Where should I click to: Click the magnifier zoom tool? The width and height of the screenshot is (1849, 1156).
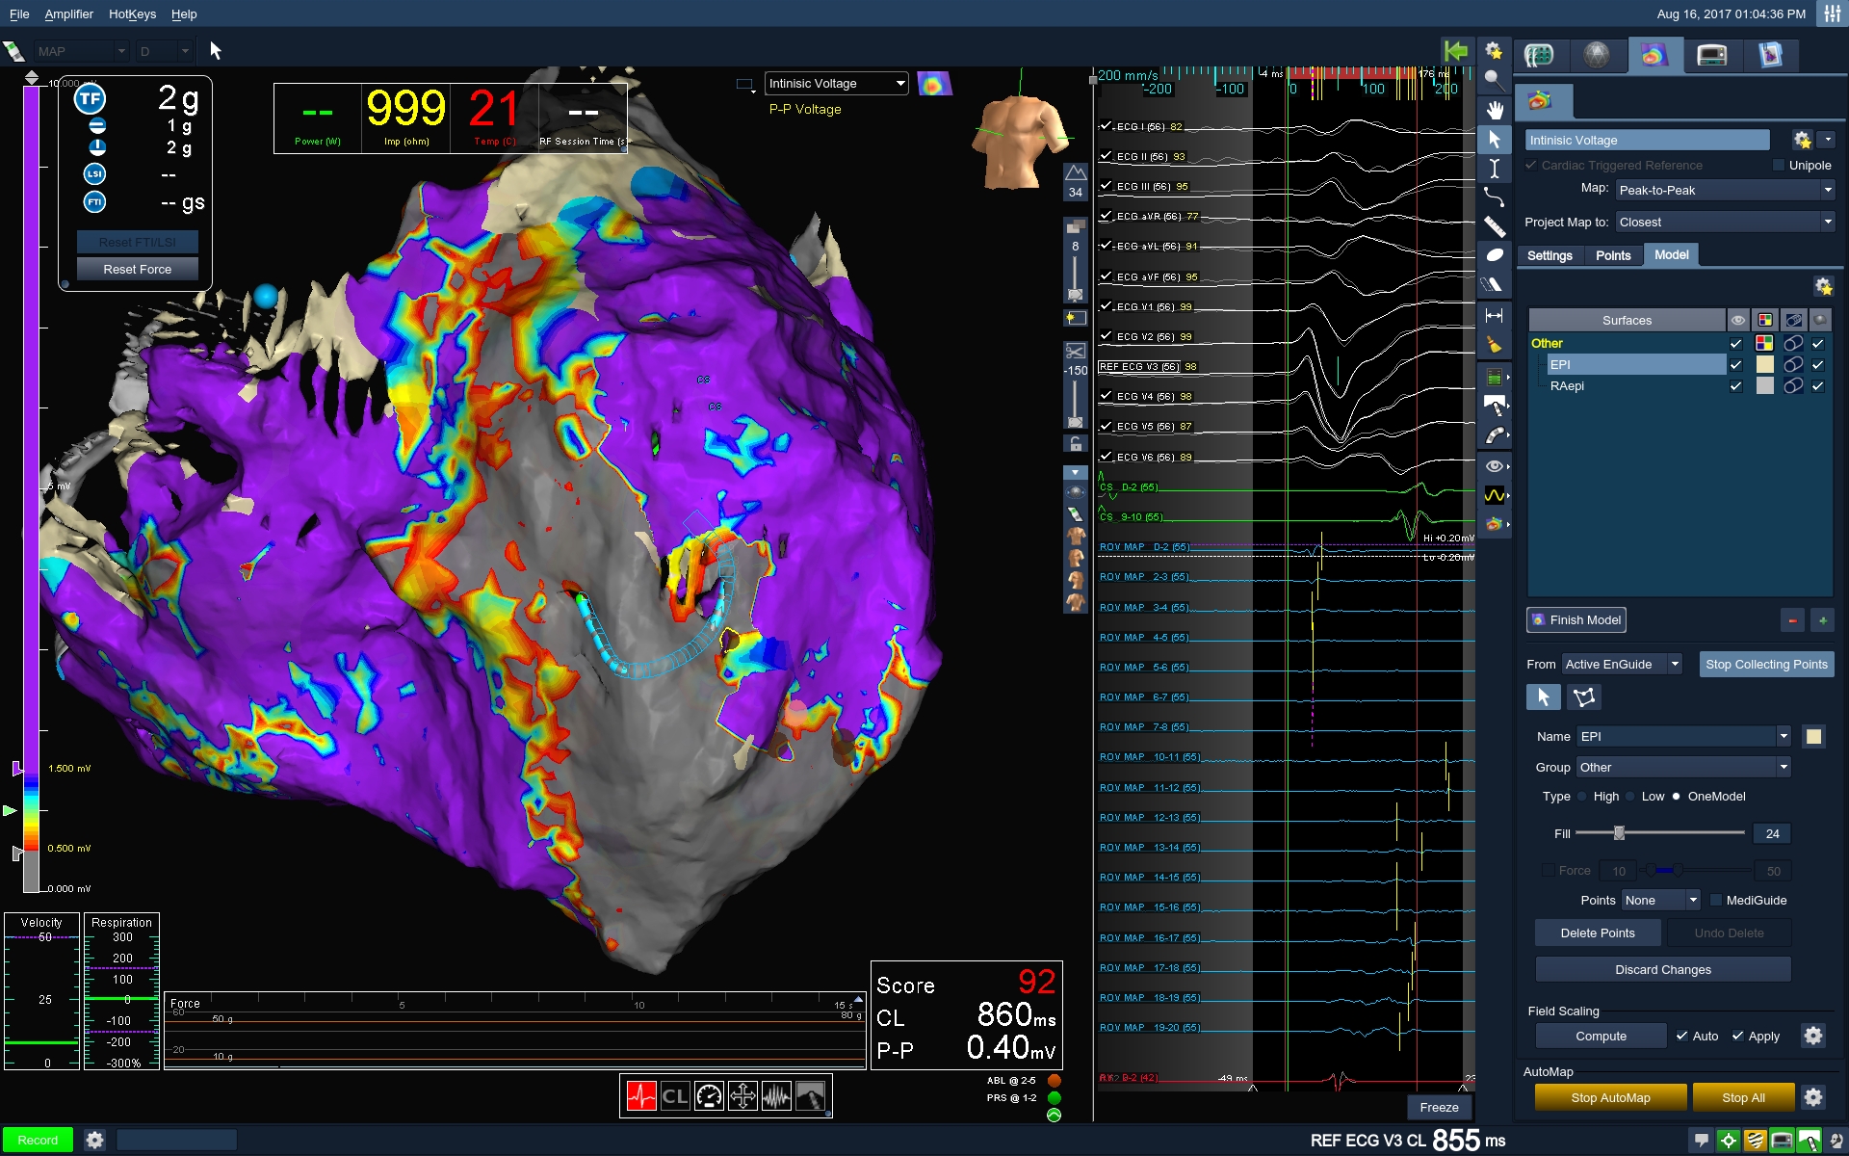(x=1494, y=80)
